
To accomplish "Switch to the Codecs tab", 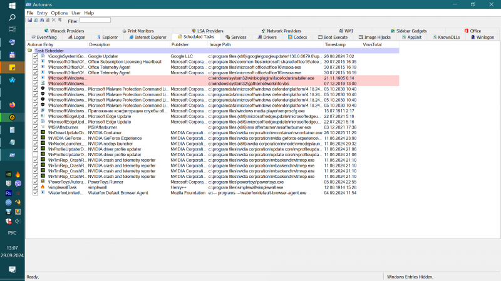I will pyautogui.click(x=297, y=37).
